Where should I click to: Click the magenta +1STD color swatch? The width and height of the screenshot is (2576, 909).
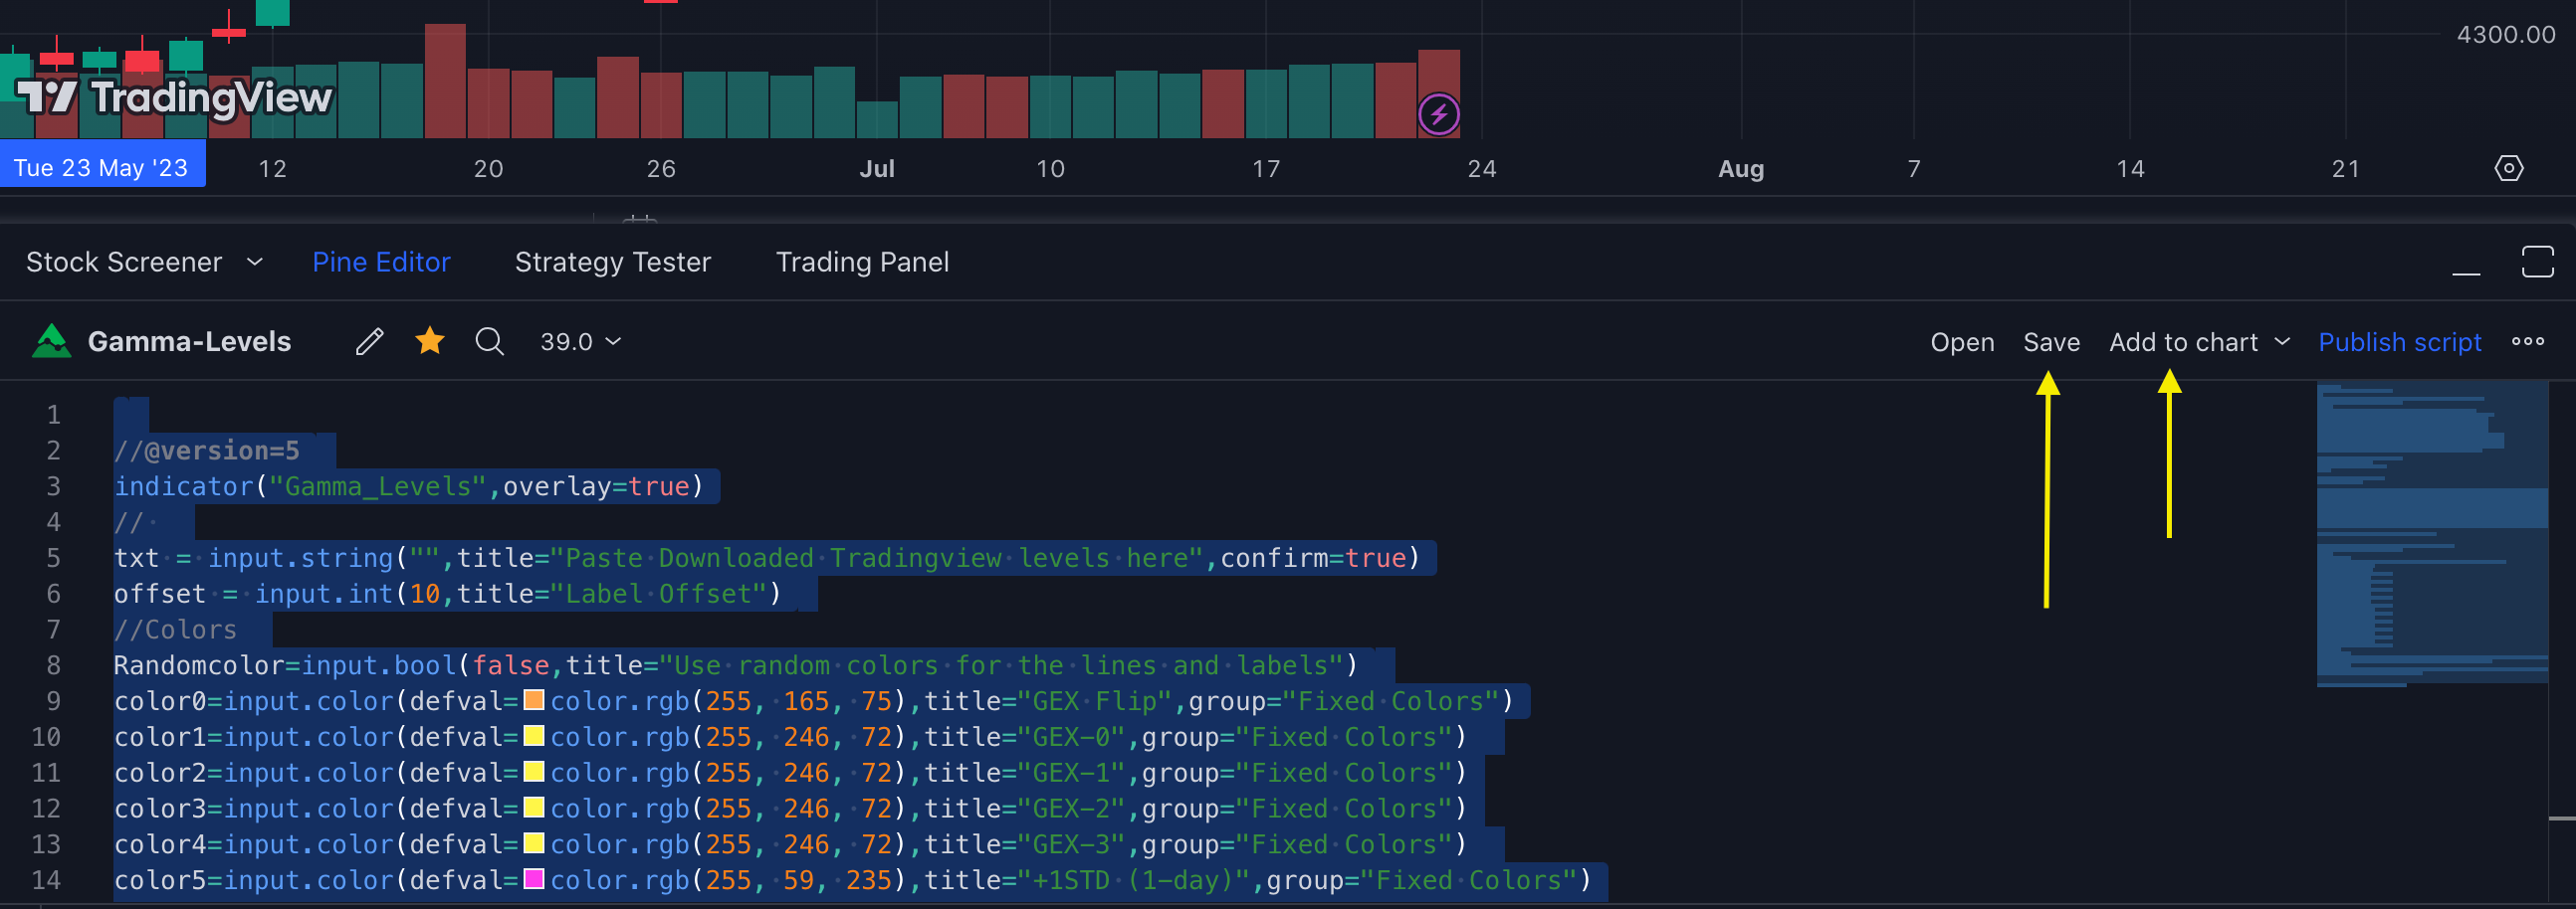(x=534, y=879)
